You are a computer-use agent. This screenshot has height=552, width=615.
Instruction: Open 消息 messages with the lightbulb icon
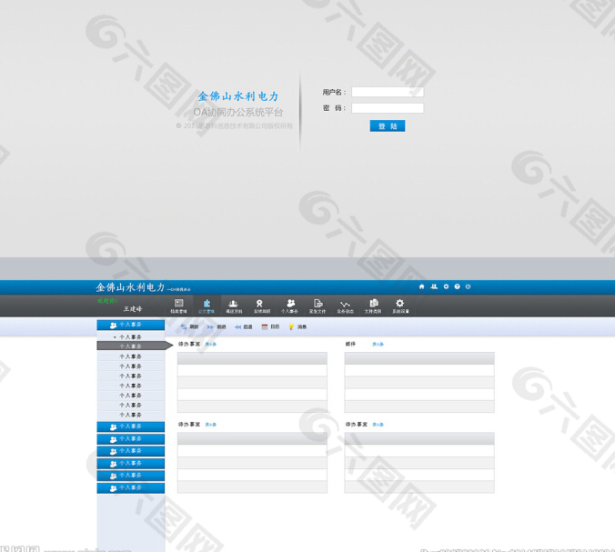pyautogui.click(x=297, y=327)
